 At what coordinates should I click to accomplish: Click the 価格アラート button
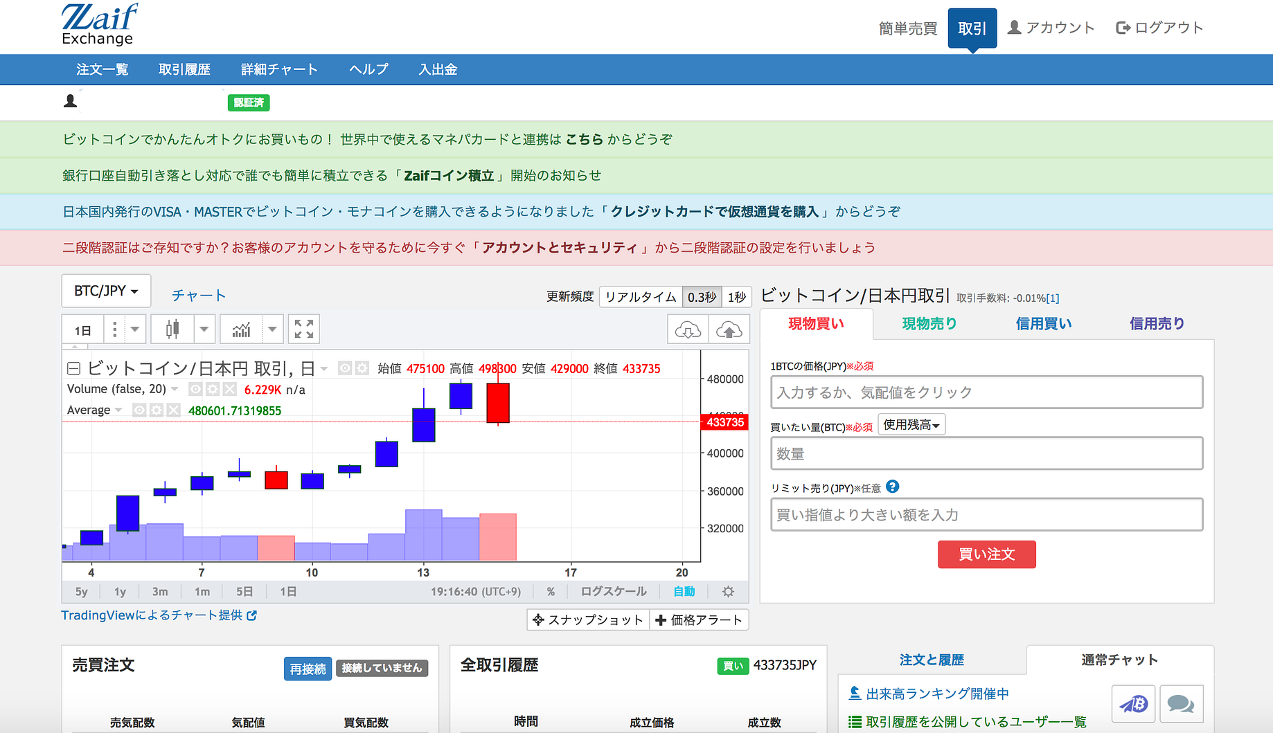[x=699, y=620]
